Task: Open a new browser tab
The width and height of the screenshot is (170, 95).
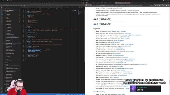Action: pos(146,3)
